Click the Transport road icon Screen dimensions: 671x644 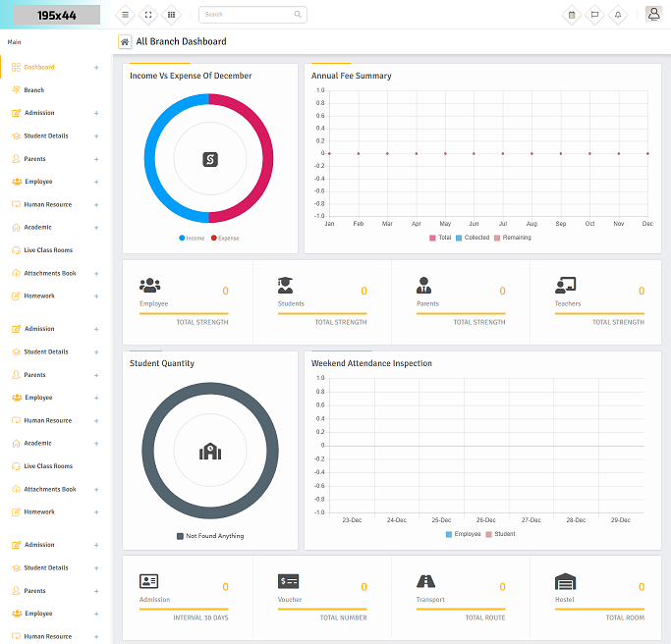click(x=426, y=581)
